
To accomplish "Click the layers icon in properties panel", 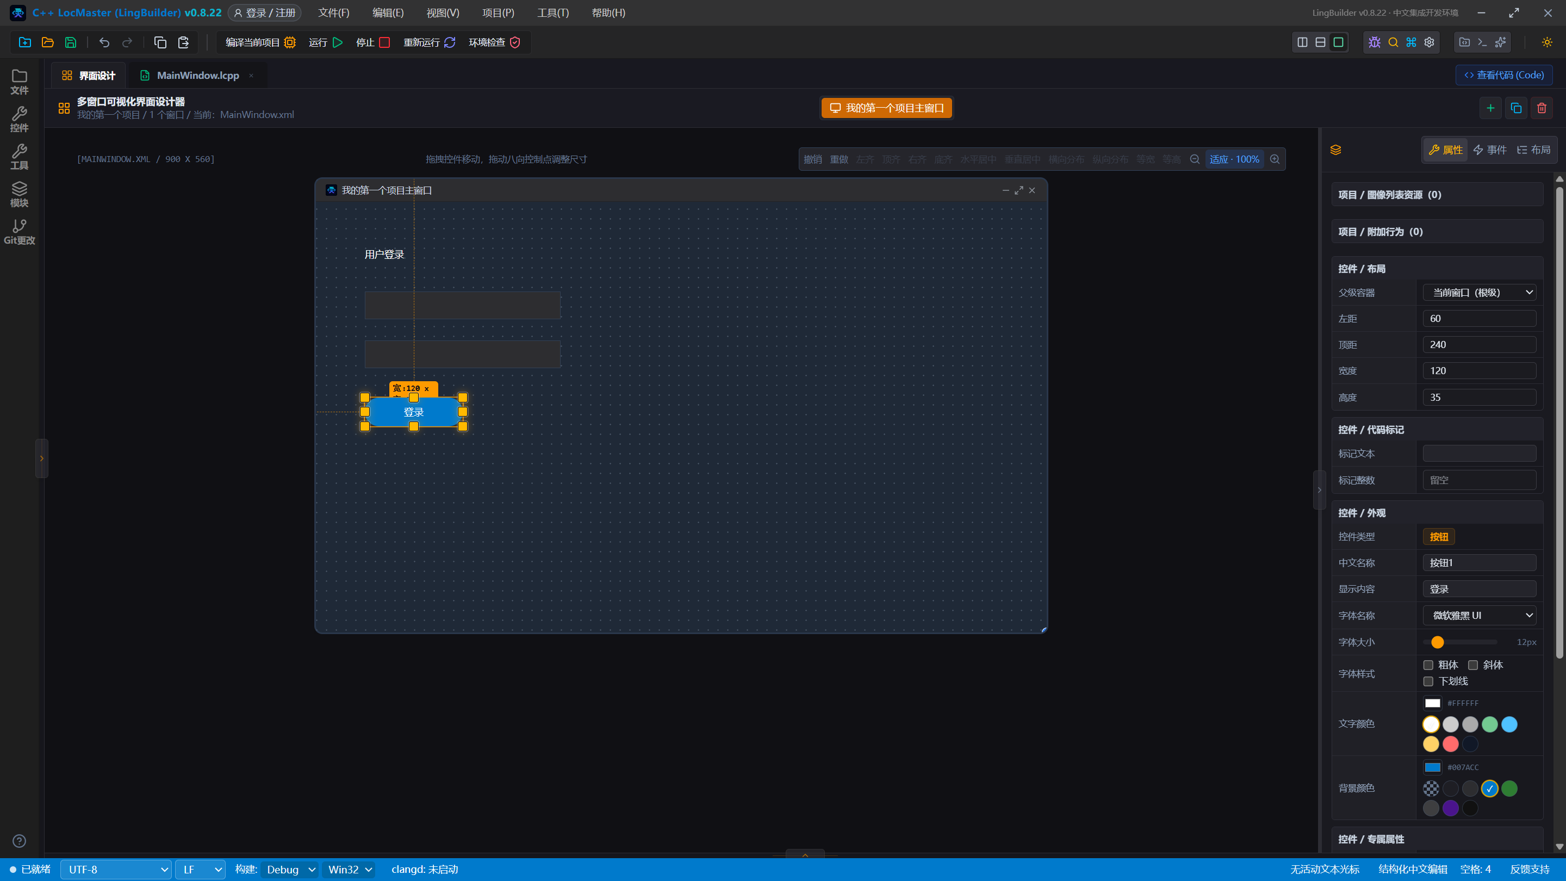I will (1335, 150).
